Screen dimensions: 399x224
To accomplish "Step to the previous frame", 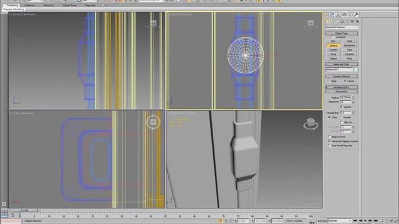I will pos(360,221).
